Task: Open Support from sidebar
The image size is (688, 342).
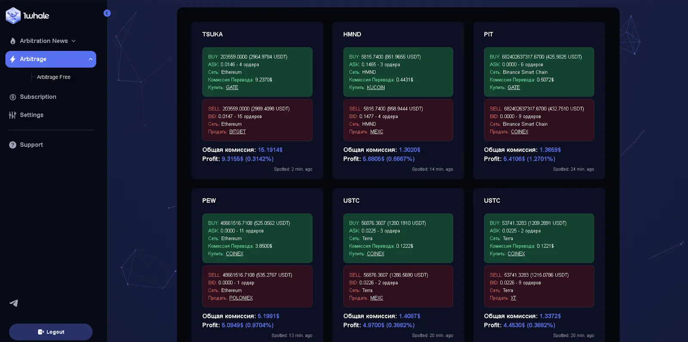Action: (x=31, y=145)
